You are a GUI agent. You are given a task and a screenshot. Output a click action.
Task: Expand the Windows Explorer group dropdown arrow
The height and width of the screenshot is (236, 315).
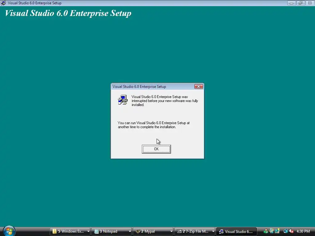pos(88,231)
